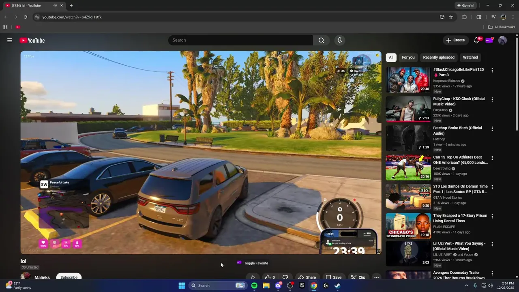Open the Malieks channel name link
Screen dimensions: 519x292
point(42,277)
